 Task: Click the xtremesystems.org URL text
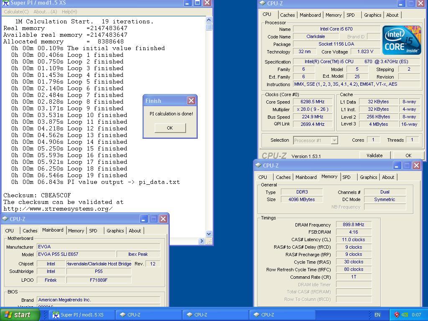coord(58,209)
